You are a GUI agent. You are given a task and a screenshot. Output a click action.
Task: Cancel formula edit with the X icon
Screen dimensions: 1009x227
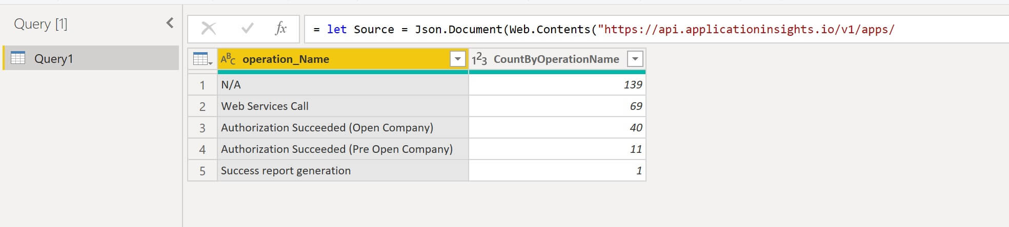tap(209, 29)
